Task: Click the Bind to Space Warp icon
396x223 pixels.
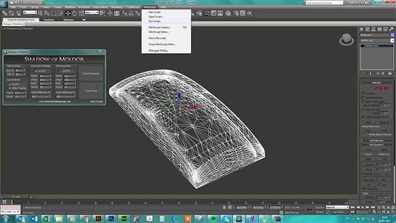Action: [x=18, y=13]
